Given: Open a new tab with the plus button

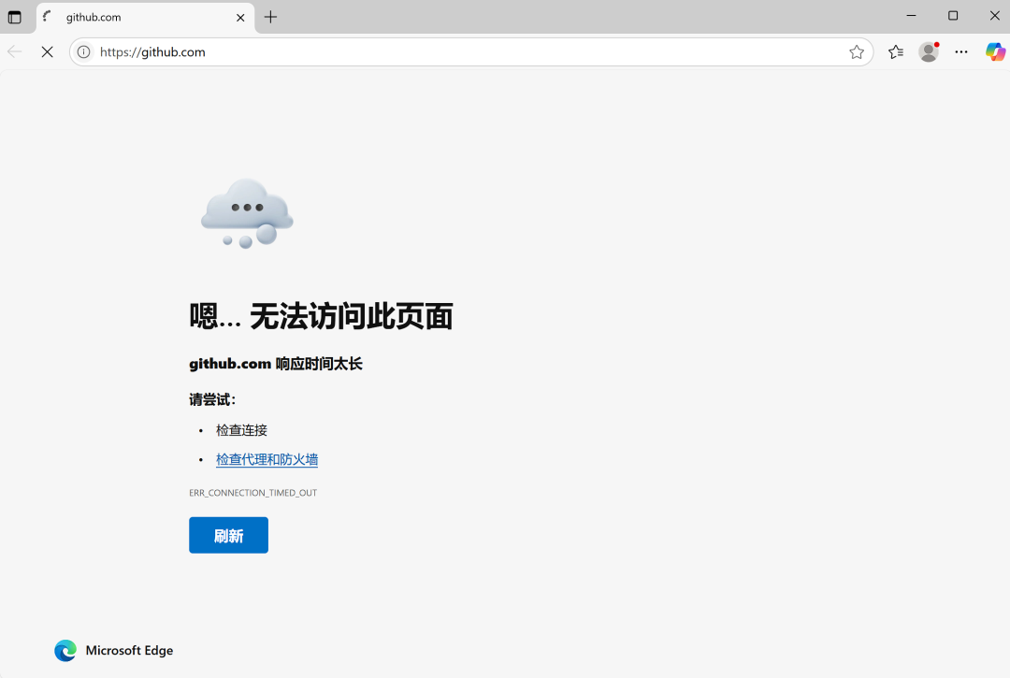Looking at the screenshot, I should point(270,17).
